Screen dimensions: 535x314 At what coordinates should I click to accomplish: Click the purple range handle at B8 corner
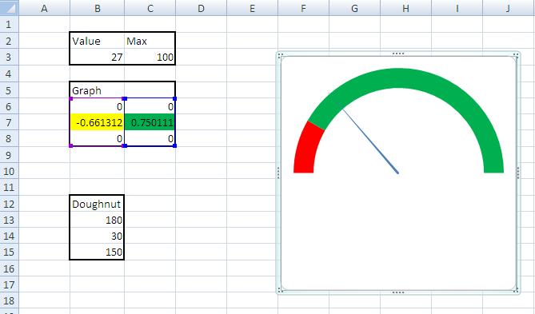click(71, 146)
